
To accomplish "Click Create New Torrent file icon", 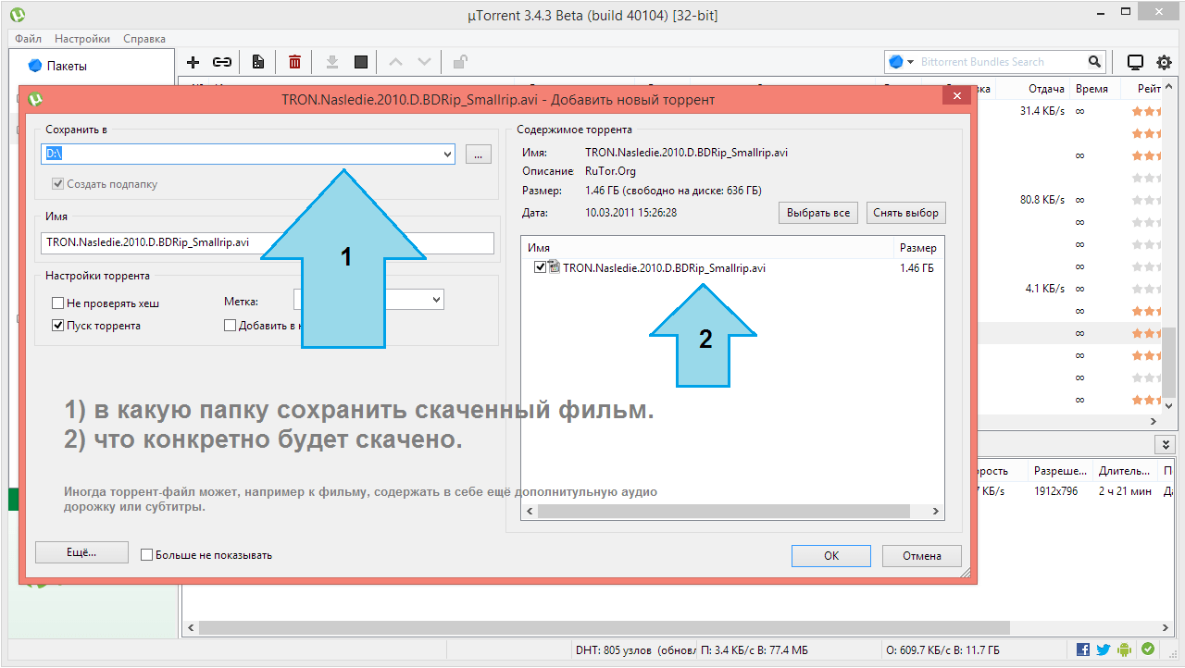I will pos(258,62).
